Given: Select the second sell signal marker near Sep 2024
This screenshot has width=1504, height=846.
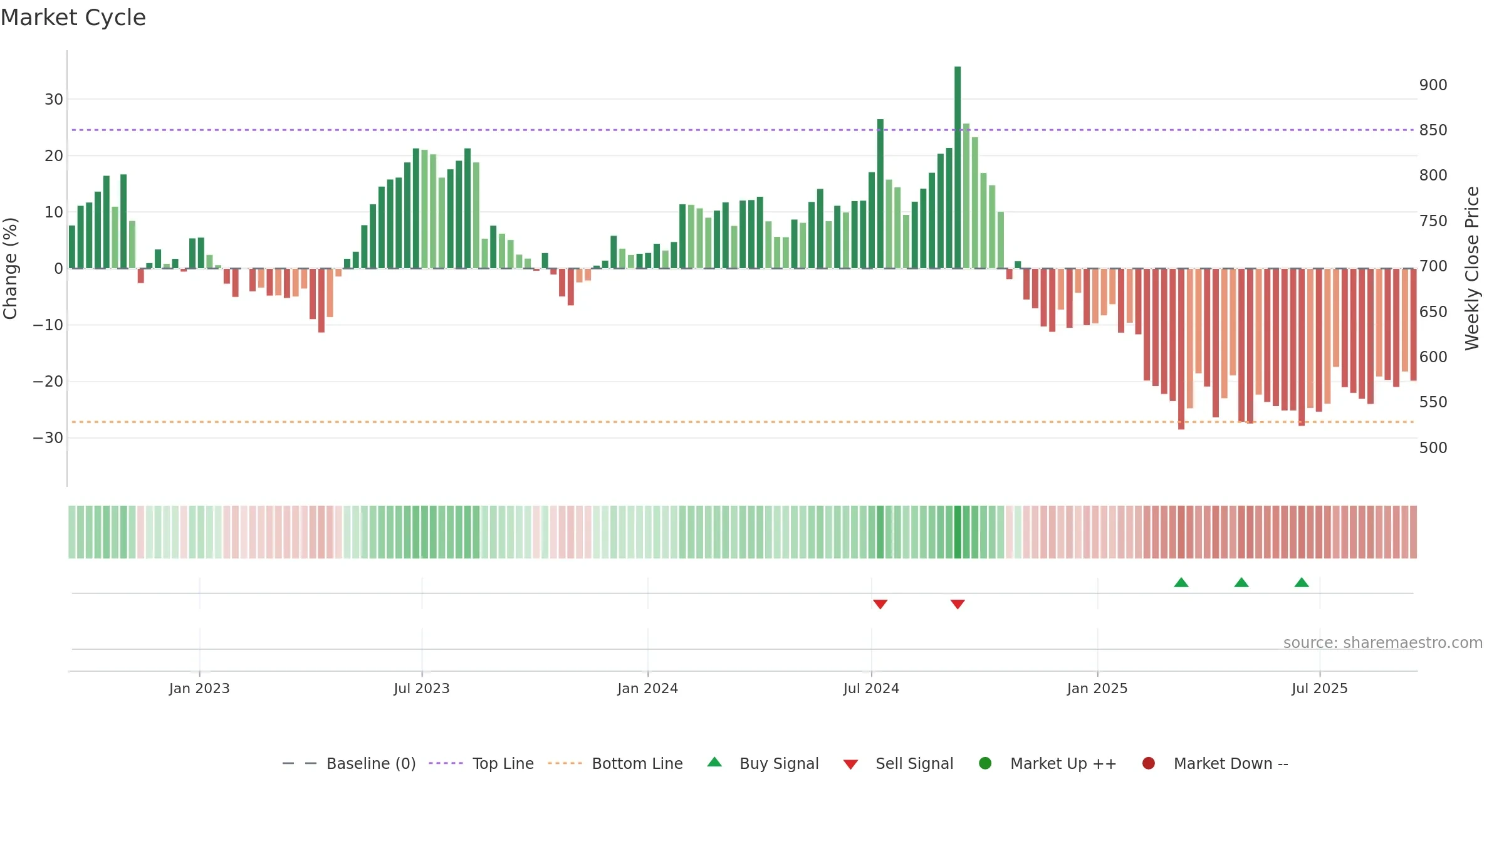Looking at the screenshot, I should [x=958, y=604].
